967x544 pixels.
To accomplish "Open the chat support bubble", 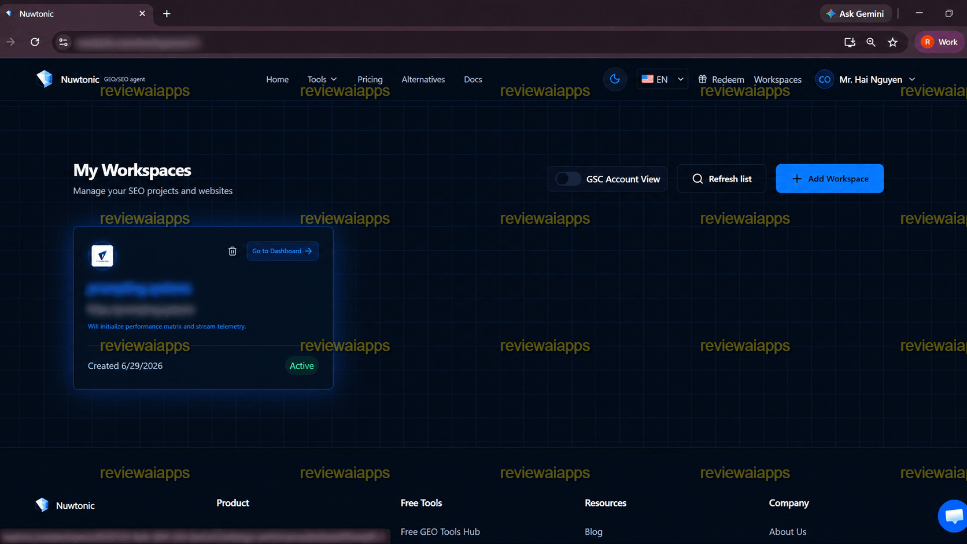I will (x=953, y=515).
